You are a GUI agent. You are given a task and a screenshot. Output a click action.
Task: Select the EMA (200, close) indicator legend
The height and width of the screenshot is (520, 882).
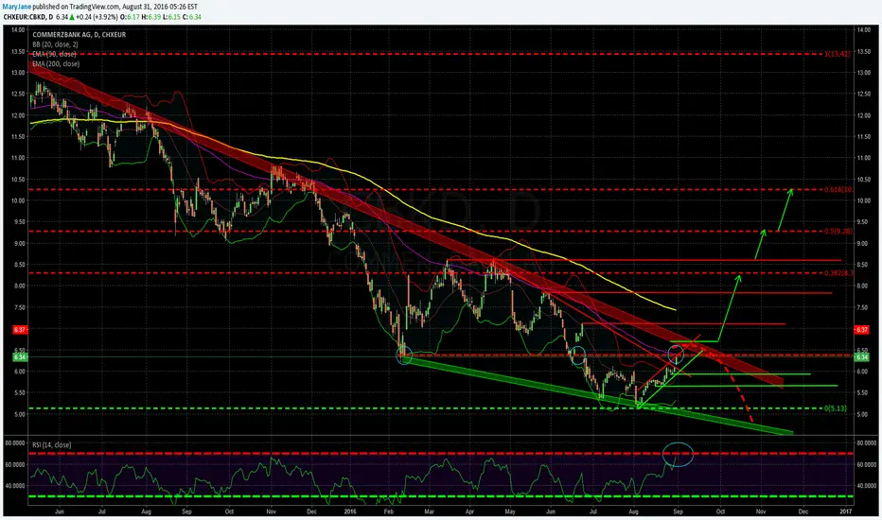click(56, 64)
